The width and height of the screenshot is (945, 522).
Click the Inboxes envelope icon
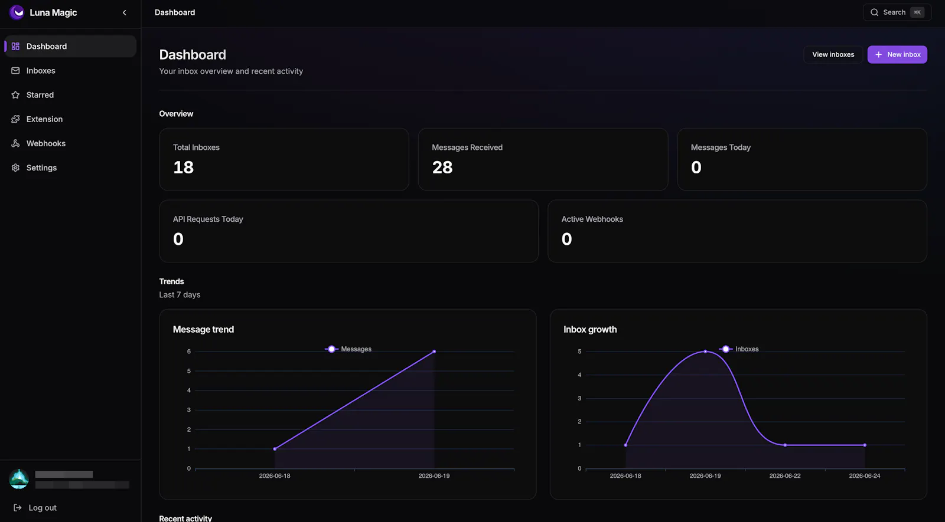point(15,71)
